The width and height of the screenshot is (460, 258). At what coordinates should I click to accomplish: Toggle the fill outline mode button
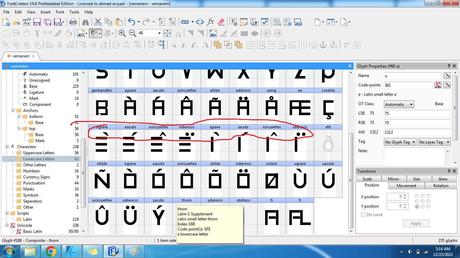(x=94, y=33)
